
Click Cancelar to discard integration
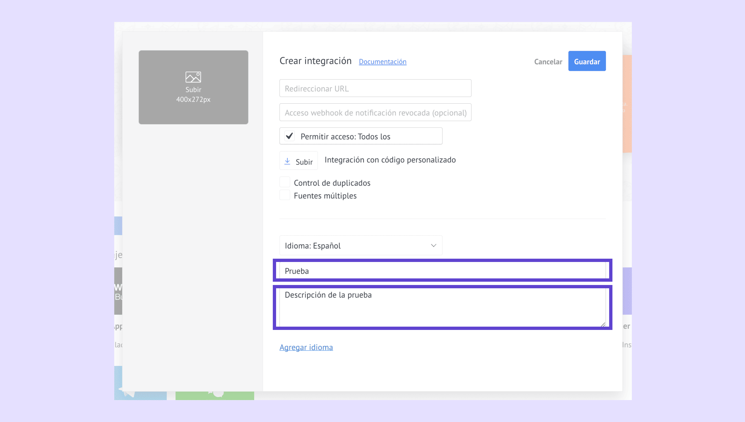(x=548, y=62)
